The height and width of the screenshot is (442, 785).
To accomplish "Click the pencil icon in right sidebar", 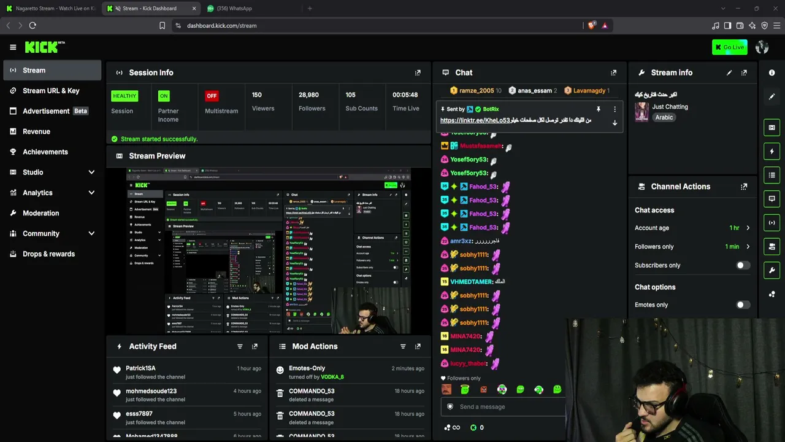I will point(772,96).
